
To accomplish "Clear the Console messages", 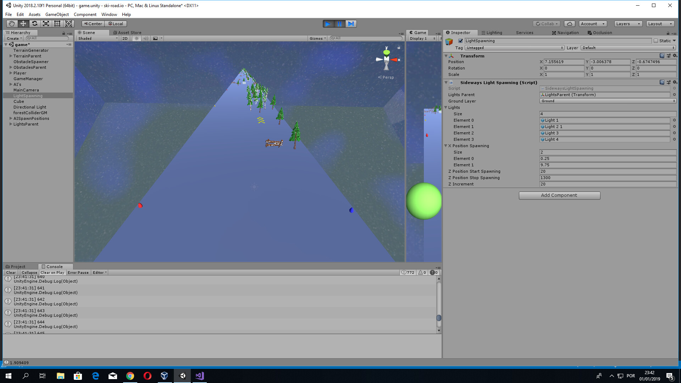I will (10, 272).
